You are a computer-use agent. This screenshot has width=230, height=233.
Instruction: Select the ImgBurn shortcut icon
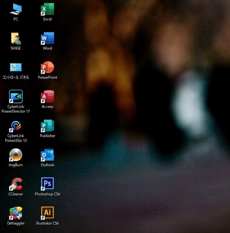click(16, 155)
